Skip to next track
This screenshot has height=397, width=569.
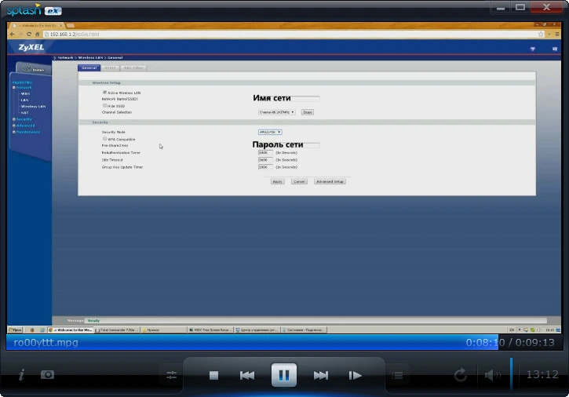click(x=321, y=375)
